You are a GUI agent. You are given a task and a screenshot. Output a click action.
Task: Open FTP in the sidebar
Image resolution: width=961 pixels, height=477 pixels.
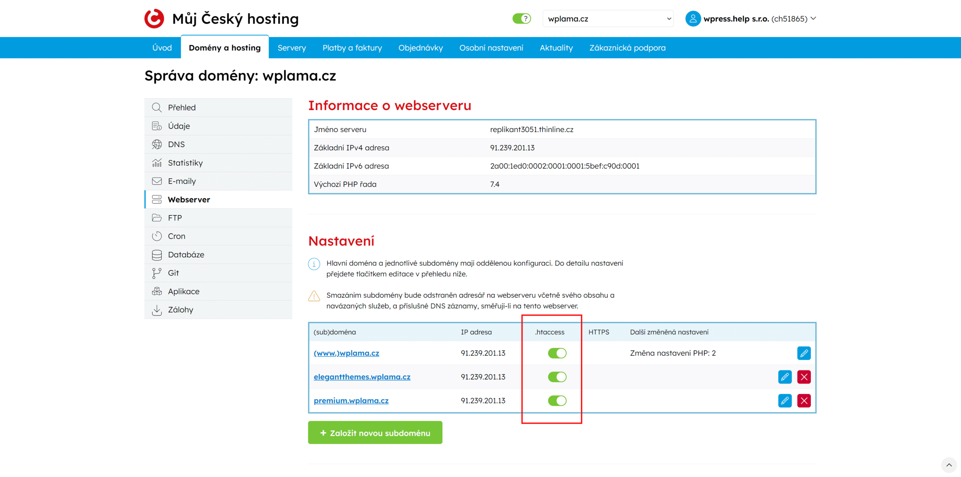coord(218,218)
